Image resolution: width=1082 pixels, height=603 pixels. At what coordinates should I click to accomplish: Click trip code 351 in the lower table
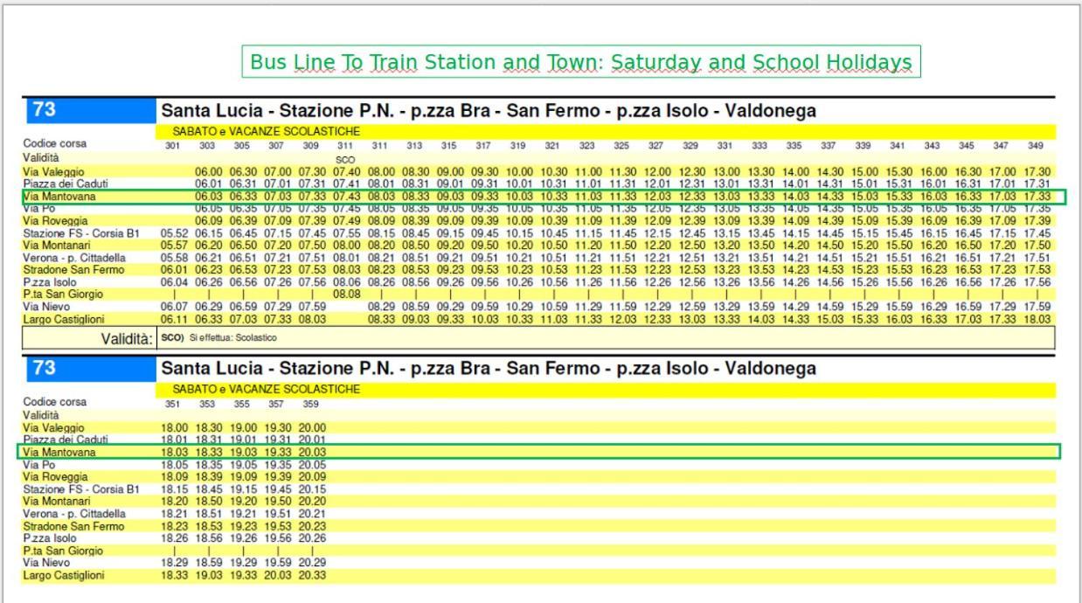click(x=173, y=404)
